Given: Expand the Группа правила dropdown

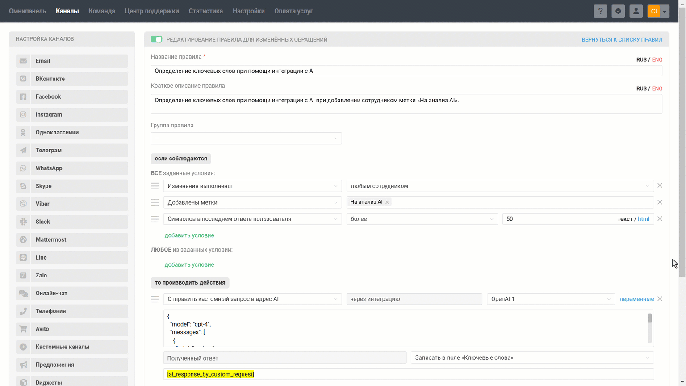Looking at the screenshot, I should [x=246, y=138].
